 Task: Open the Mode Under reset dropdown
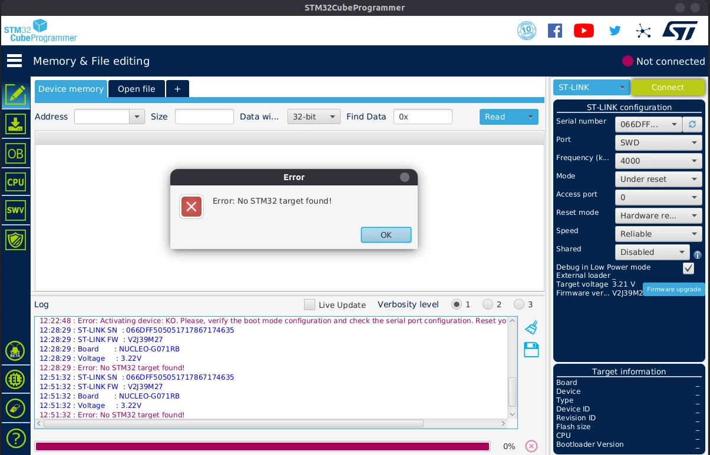pos(658,179)
